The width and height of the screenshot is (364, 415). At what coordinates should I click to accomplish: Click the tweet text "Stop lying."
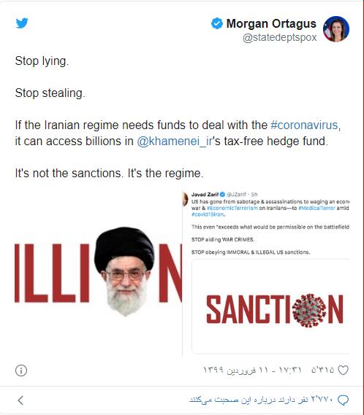[42, 61]
